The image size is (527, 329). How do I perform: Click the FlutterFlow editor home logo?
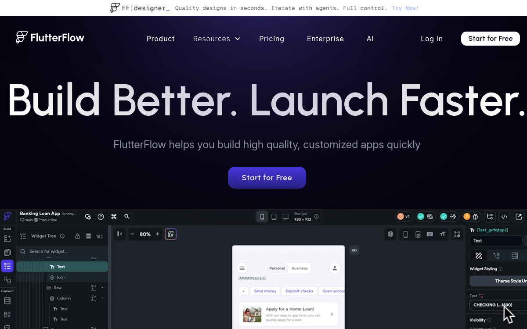7,216
